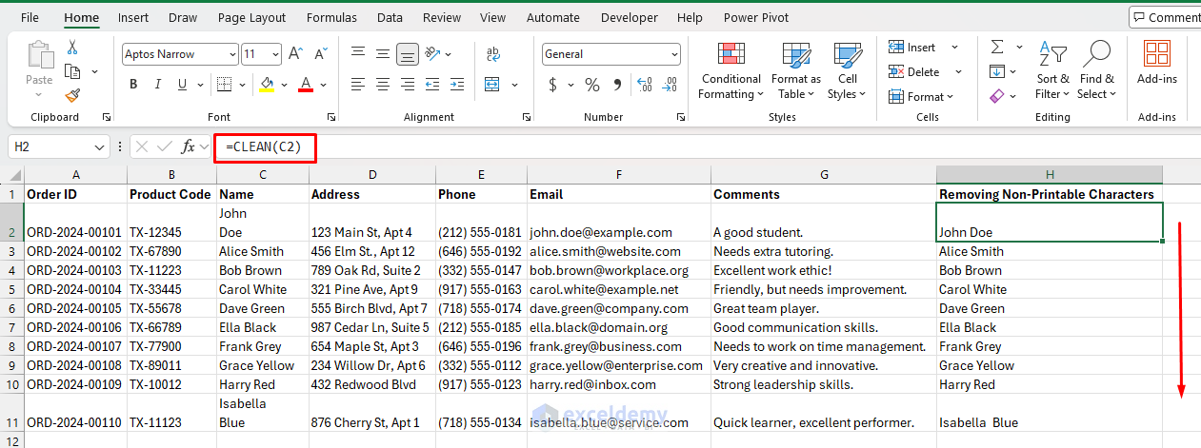Select column H header
1201x448 pixels.
point(1049,174)
